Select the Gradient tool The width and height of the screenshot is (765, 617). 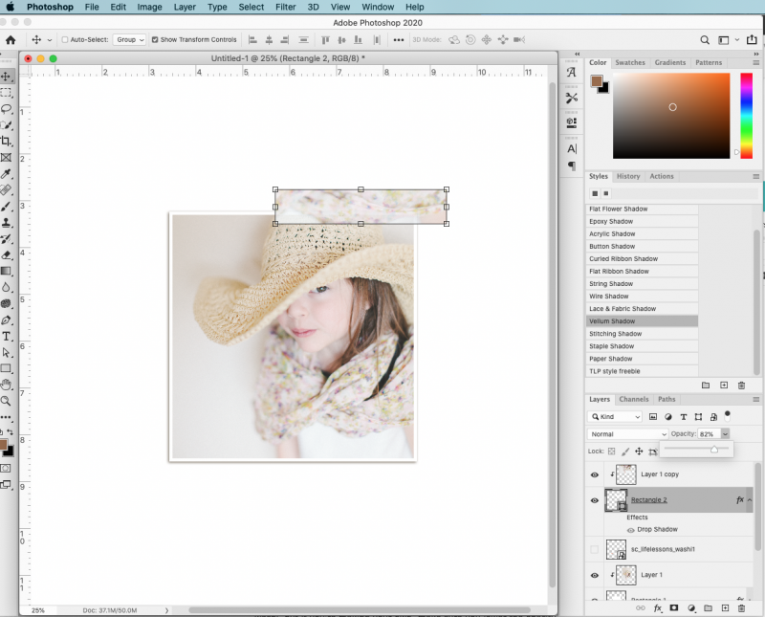click(x=7, y=271)
